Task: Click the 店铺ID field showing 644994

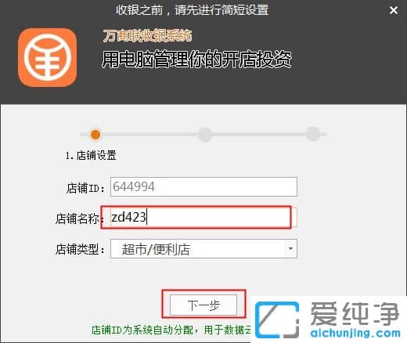Action: click(203, 186)
